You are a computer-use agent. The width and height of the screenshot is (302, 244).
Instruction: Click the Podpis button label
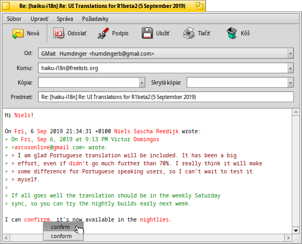120,33
